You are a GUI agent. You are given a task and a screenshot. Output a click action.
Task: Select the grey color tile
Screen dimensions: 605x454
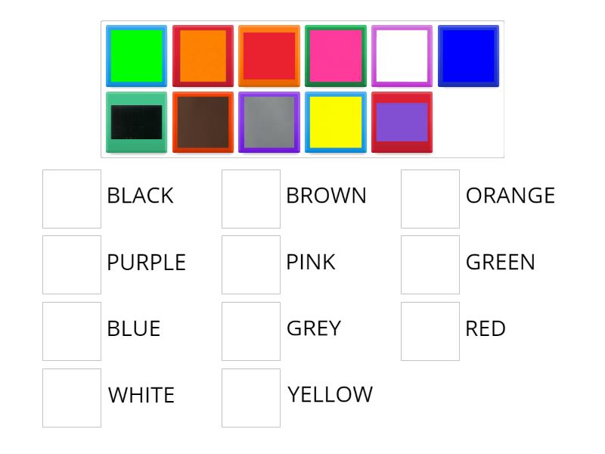267,121
